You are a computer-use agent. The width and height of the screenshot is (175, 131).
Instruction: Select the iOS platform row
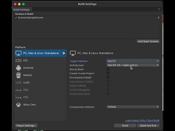pos(40,60)
